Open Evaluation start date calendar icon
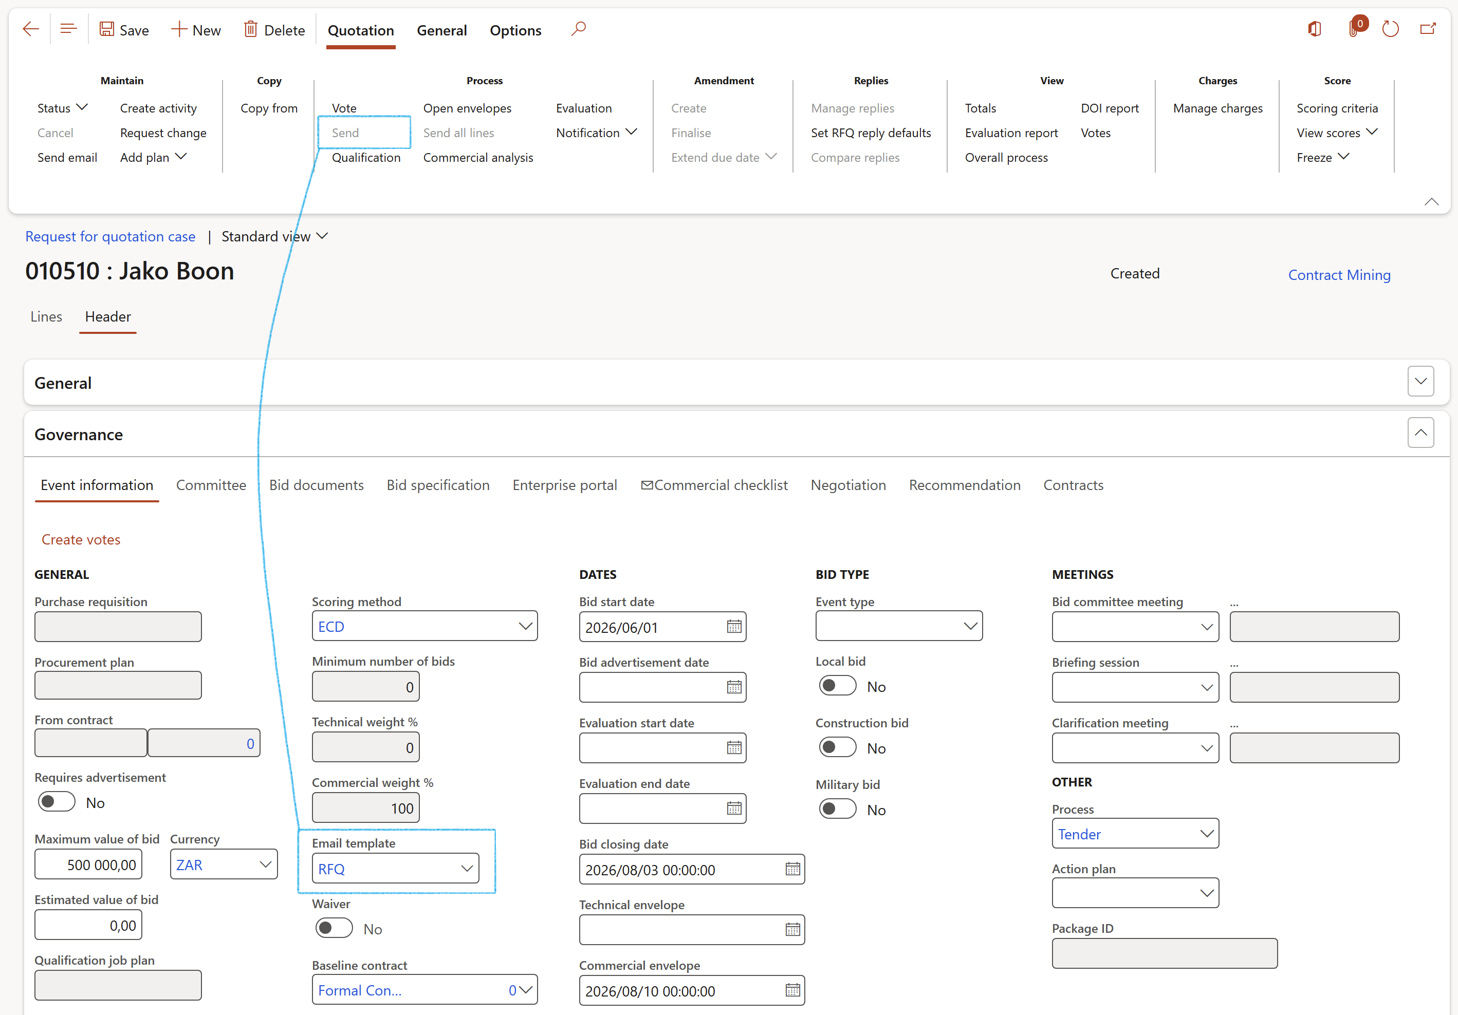Image resolution: width=1458 pixels, height=1015 pixels. coord(734,747)
